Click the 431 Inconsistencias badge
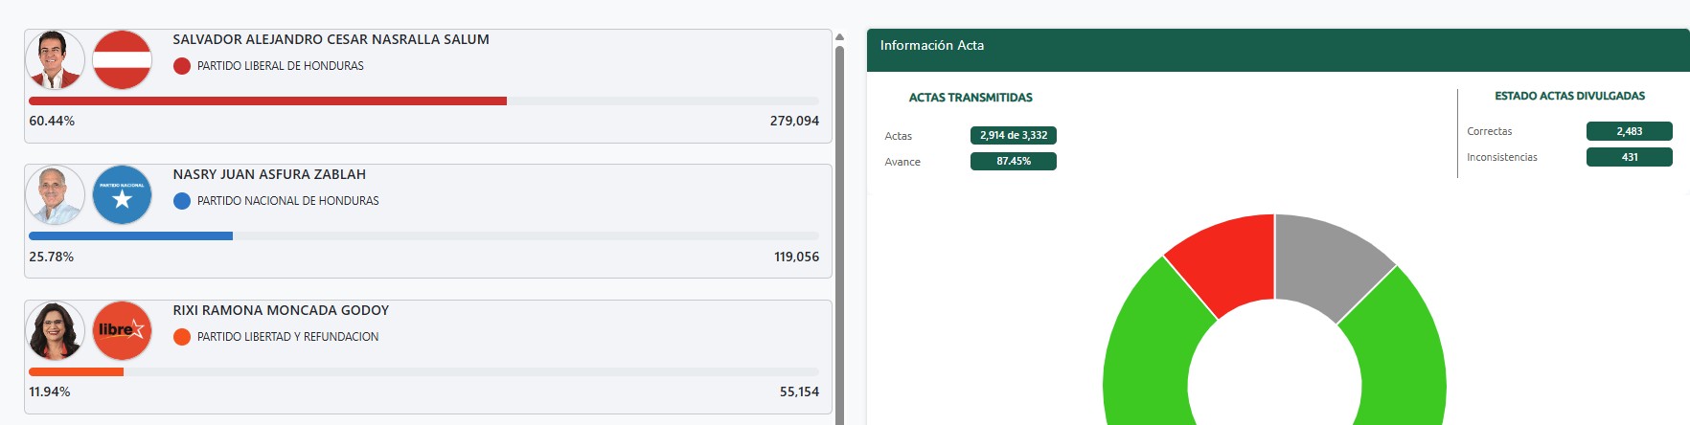Viewport: 1690px width, 425px height. (x=1629, y=157)
